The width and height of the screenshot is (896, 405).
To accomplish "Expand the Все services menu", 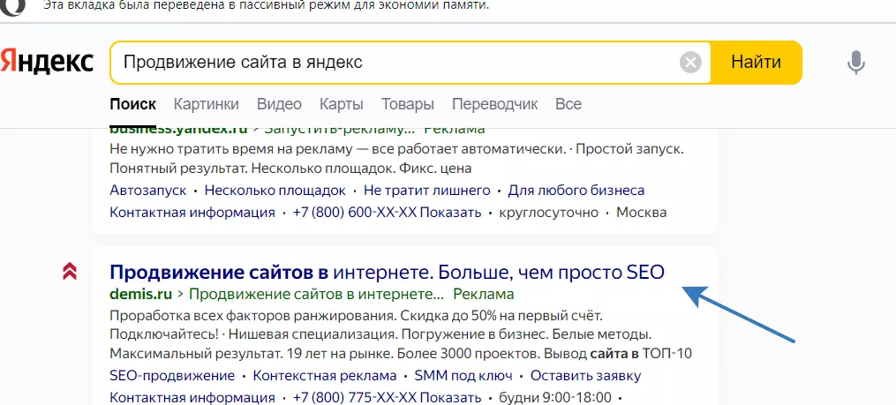I will (568, 104).
